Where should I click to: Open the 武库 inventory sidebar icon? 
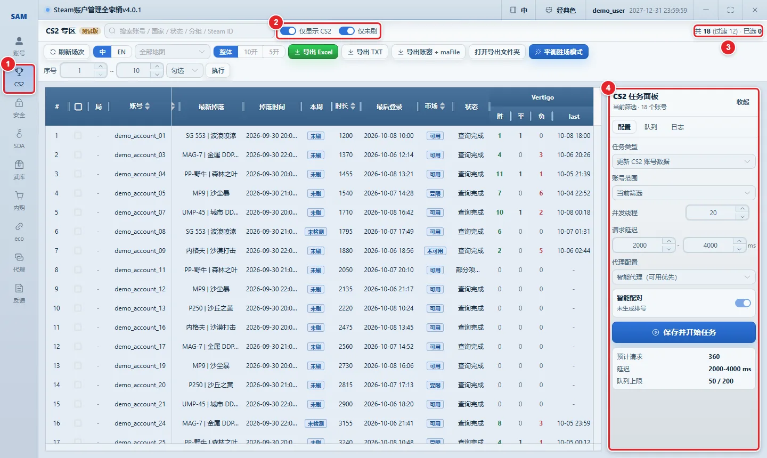pos(19,170)
